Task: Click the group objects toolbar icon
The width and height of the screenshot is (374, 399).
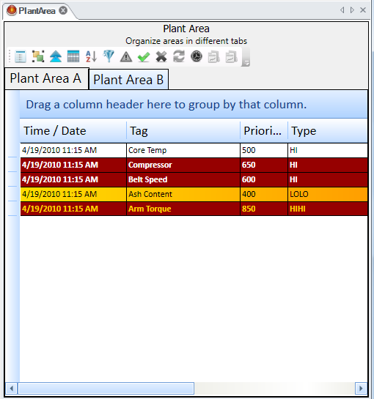Action: point(38,56)
